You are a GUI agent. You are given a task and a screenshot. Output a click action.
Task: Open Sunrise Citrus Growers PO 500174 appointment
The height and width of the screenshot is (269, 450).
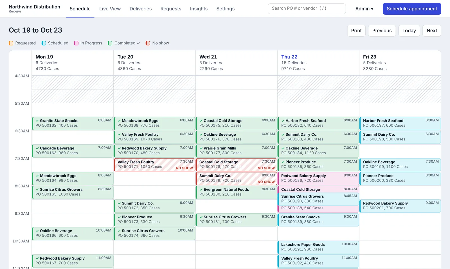[x=155, y=234]
